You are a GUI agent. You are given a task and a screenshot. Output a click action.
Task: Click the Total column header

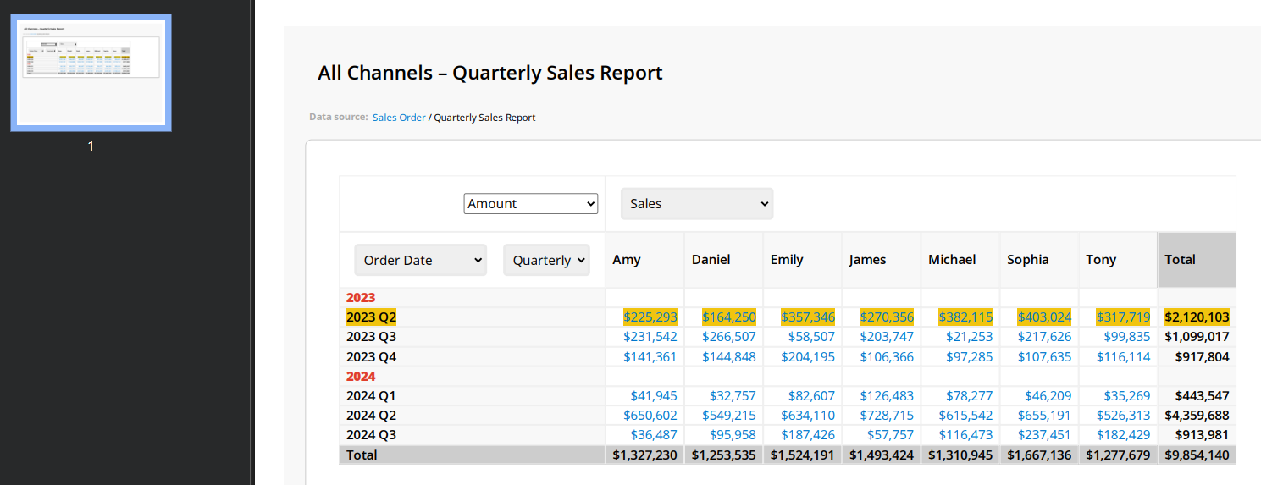point(1180,260)
